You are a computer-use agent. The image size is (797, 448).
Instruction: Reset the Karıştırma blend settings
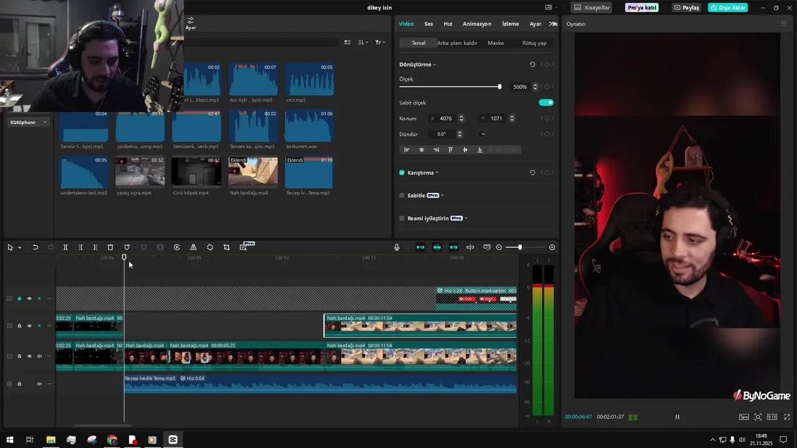click(532, 172)
